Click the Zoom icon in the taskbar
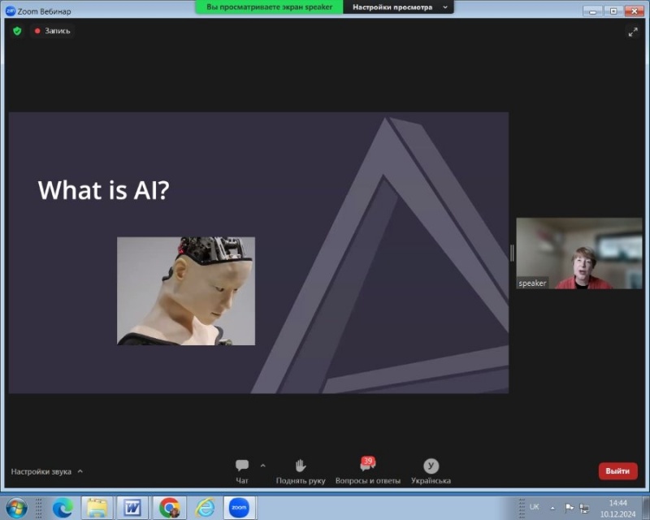Image resolution: width=650 pixels, height=520 pixels. pyautogui.click(x=238, y=508)
